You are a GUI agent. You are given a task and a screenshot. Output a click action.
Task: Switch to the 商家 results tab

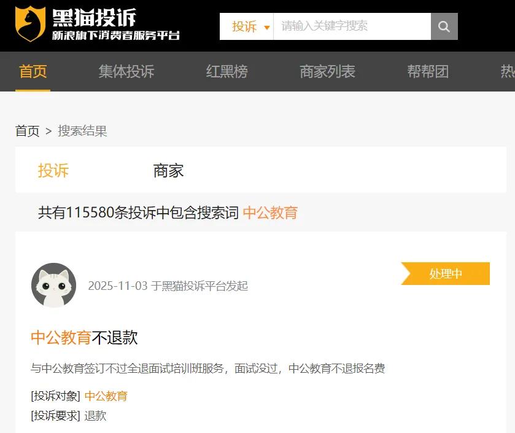click(x=168, y=171)
